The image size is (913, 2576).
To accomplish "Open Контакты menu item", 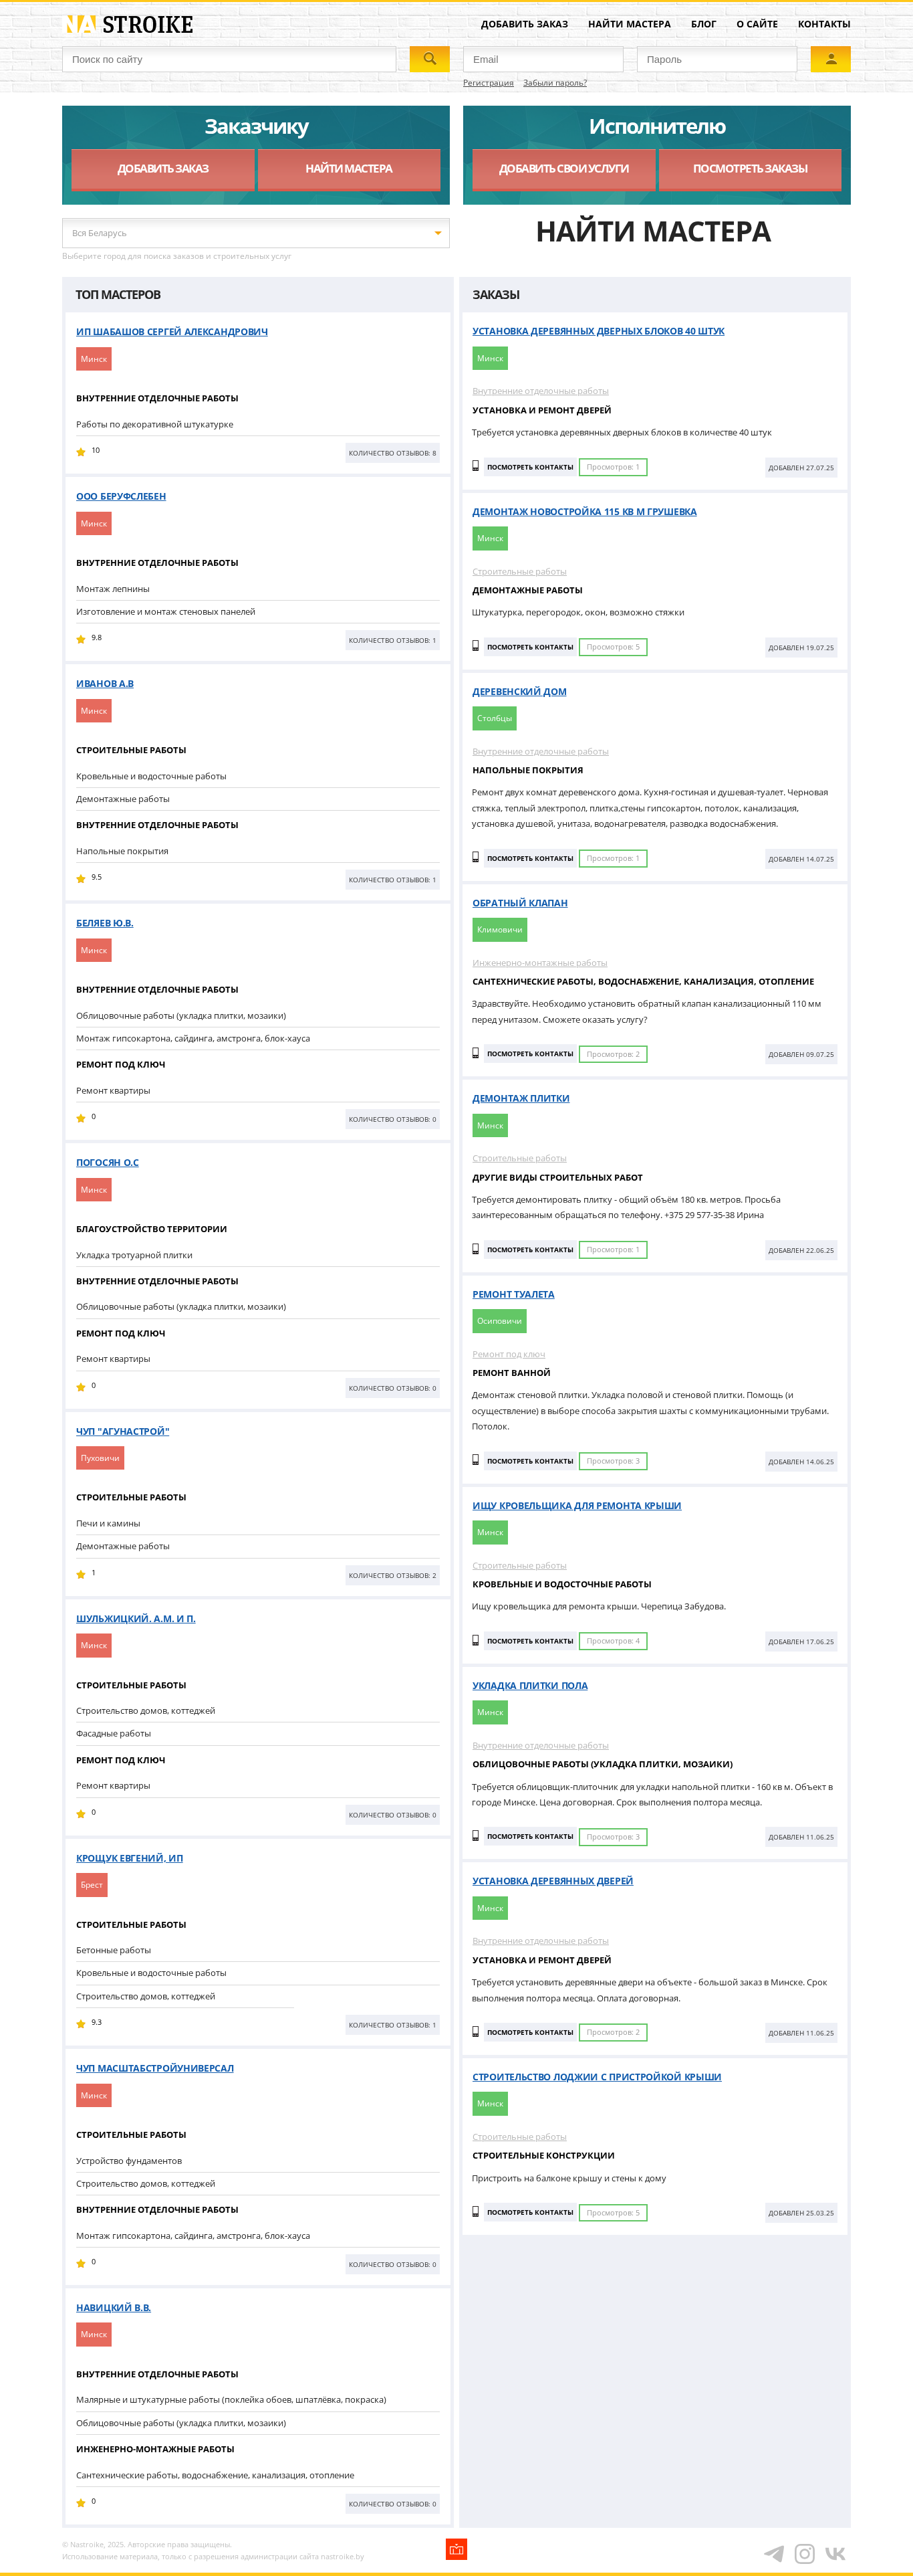I will click(x=824, y=24).
